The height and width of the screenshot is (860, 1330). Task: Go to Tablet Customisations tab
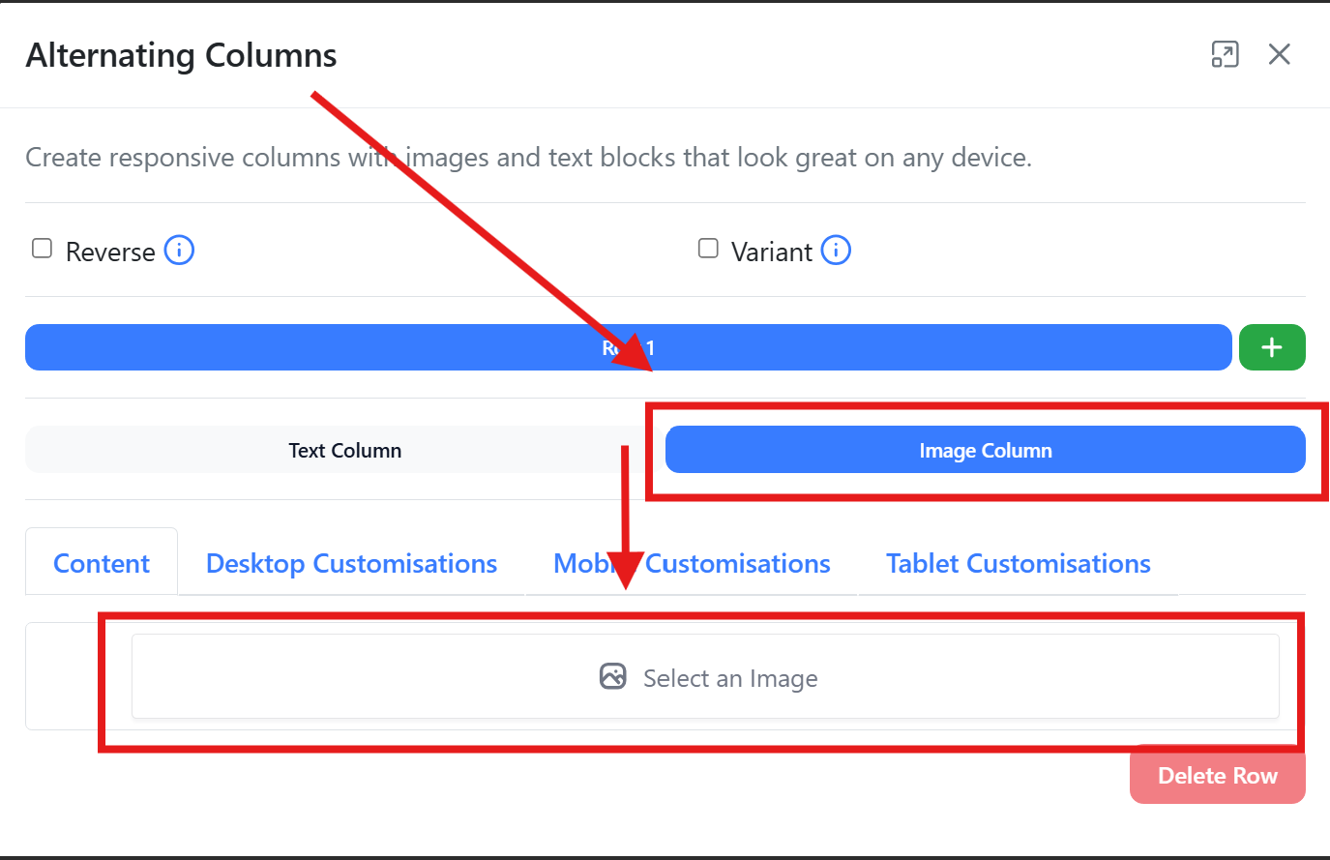(1018, 563)
